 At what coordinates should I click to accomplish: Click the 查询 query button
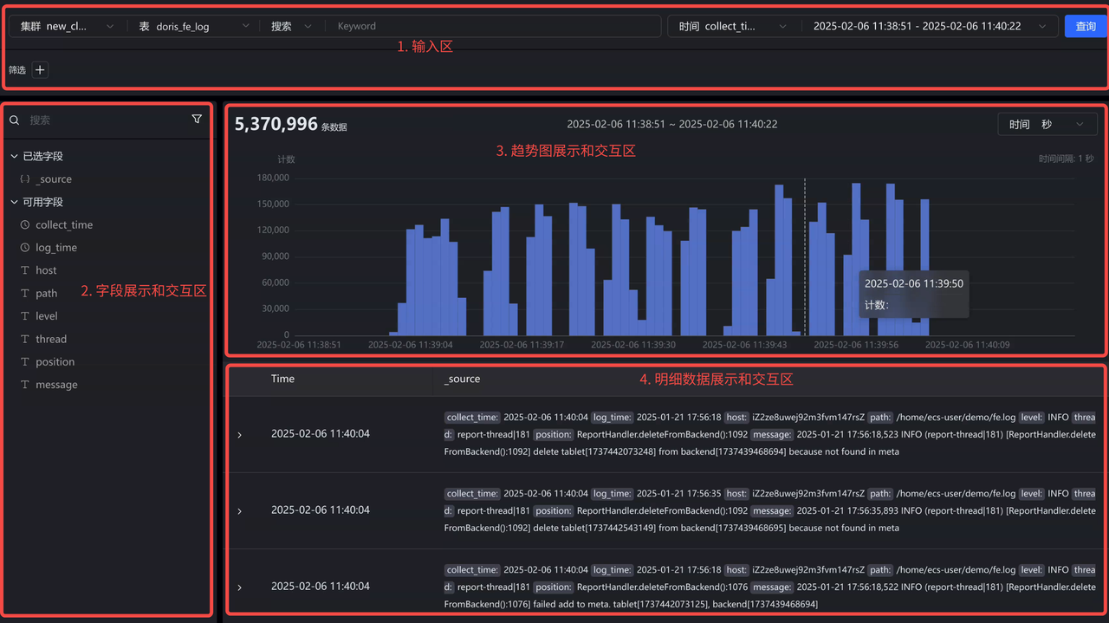[1086, 26]
